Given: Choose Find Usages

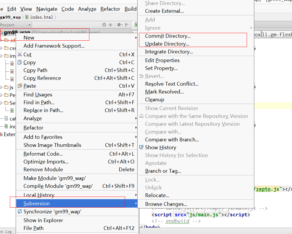Looking at the screenshot, I should point(77,95).
